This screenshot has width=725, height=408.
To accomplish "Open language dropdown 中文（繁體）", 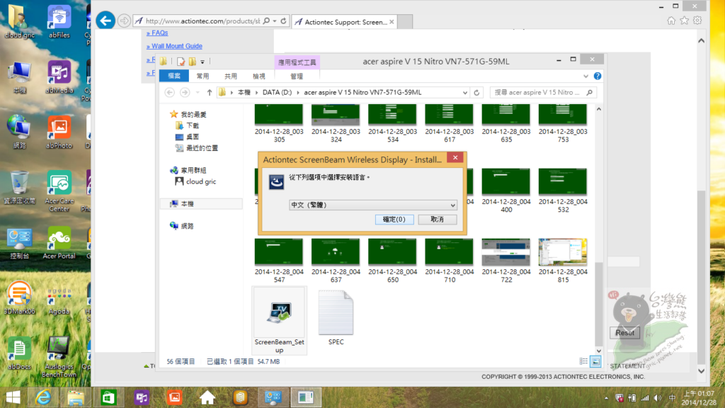I will (373, 205).
